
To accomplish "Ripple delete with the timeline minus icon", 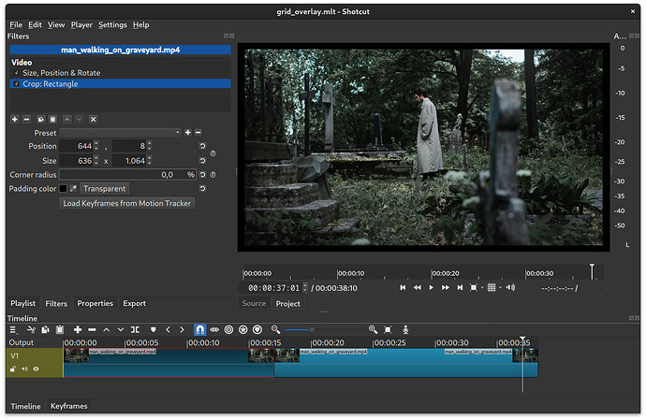I will pos(92,330).
